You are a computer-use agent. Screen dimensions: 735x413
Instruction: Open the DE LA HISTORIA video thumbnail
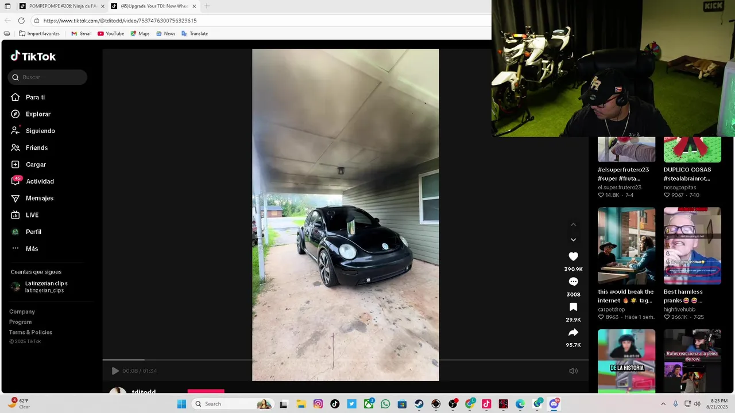pyautogui.click(x=626, y=361)
